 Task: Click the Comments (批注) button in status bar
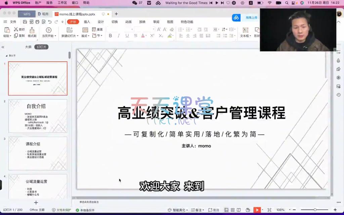click(214, 210)
